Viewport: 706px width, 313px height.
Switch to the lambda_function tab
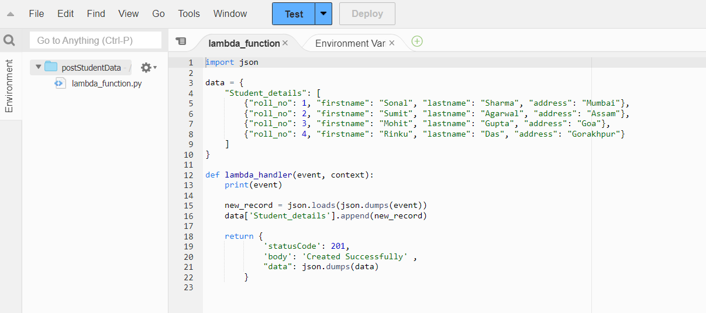point(244,43)
